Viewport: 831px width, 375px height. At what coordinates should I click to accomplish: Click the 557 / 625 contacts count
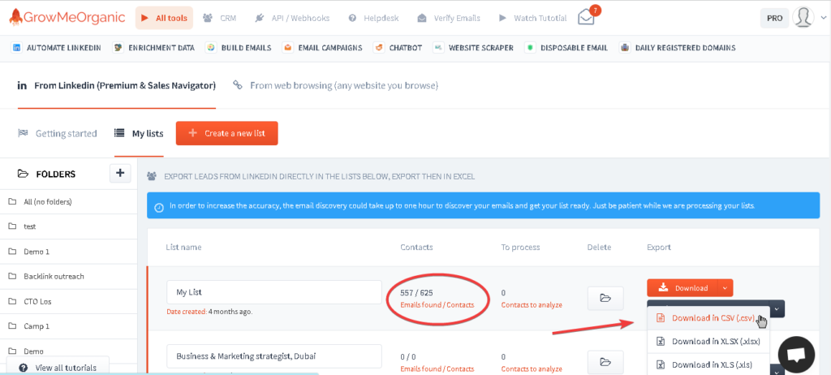pos(418,292)
